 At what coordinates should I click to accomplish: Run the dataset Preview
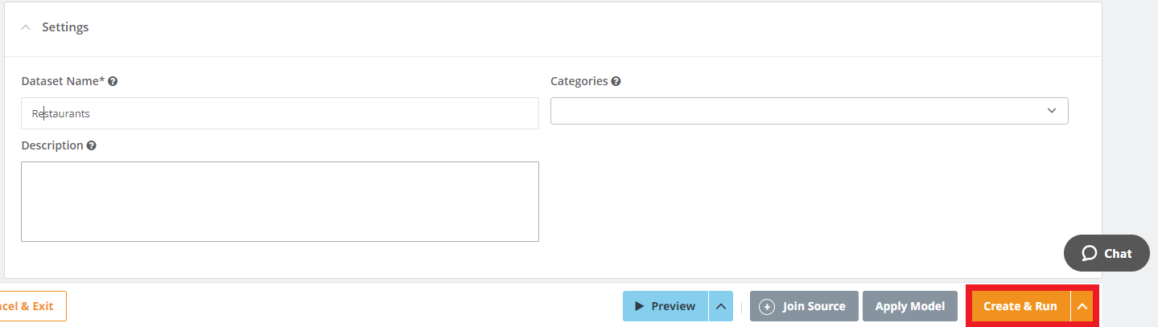666,306
